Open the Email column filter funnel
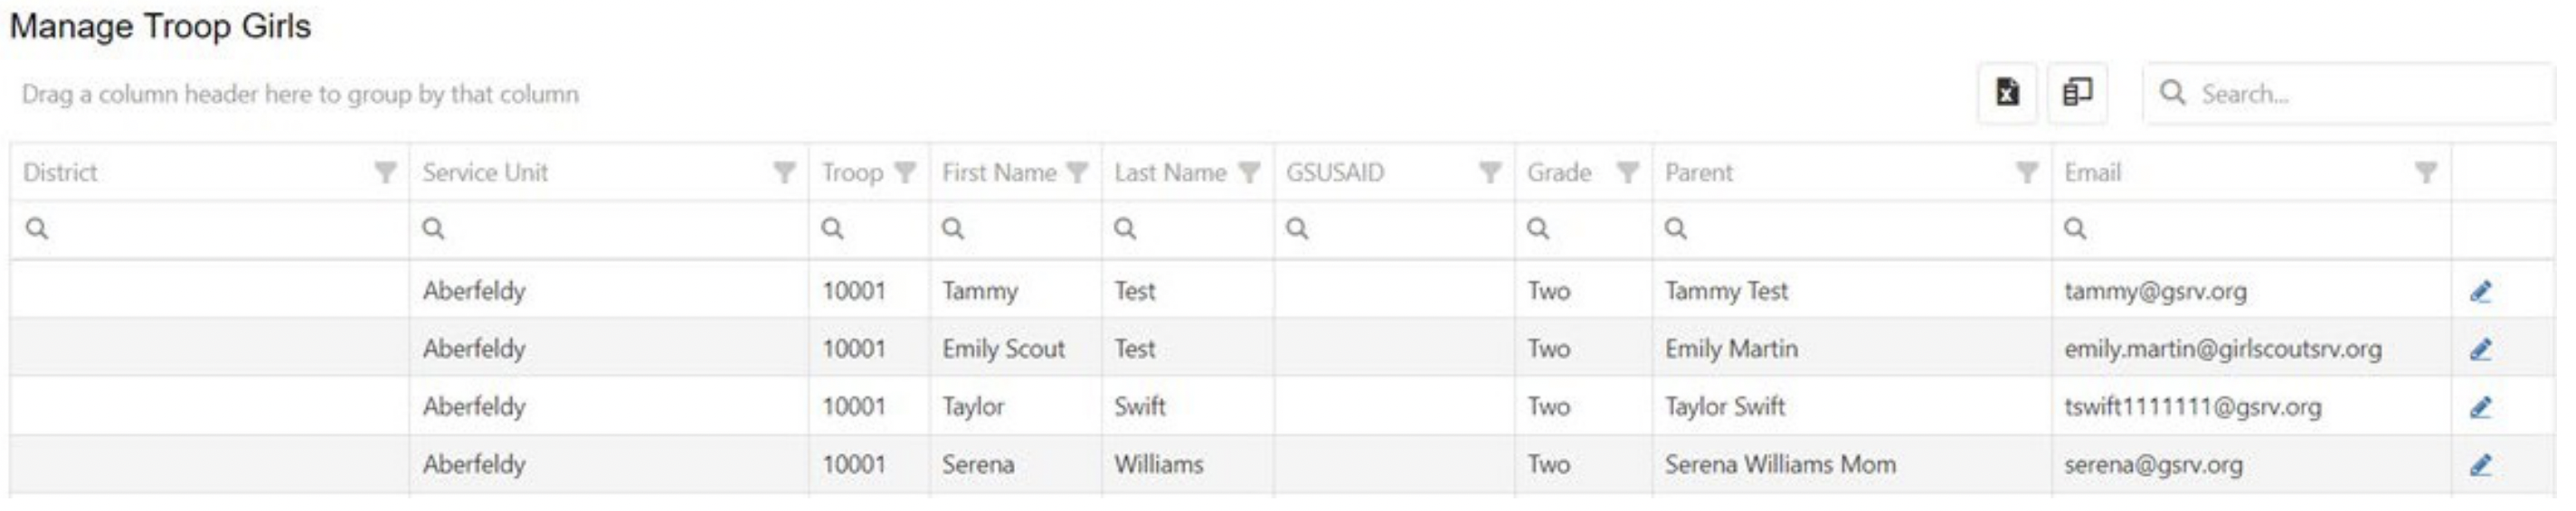 [2426, 172]
